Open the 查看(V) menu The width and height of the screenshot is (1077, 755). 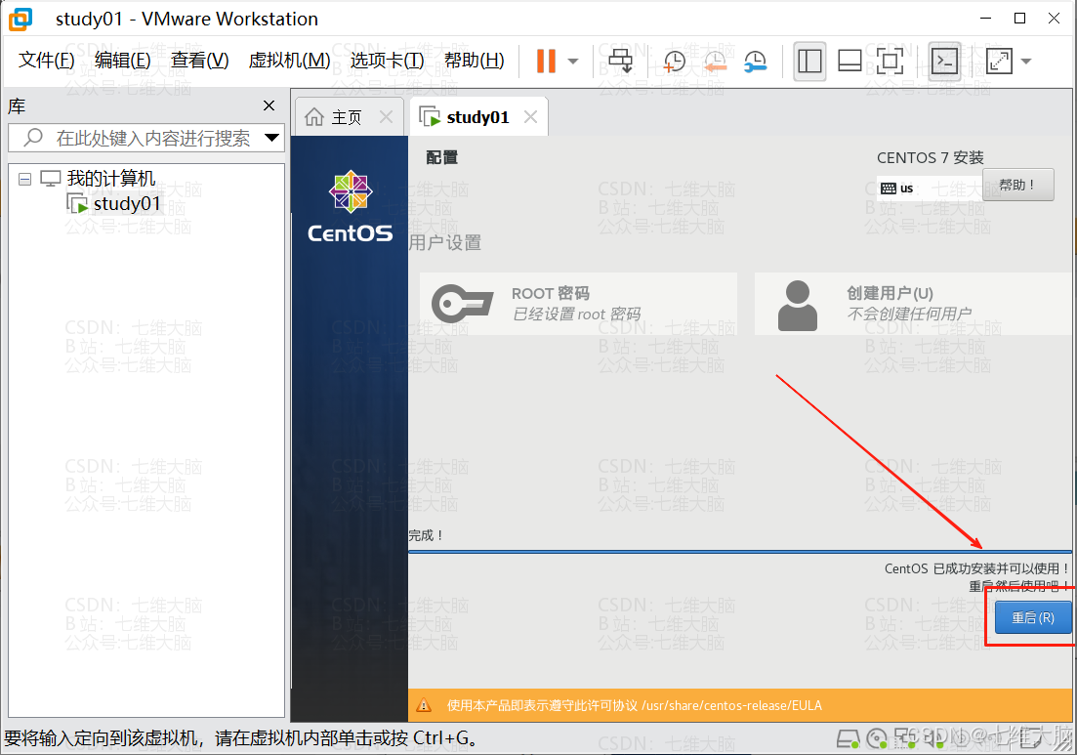[199, 61]
